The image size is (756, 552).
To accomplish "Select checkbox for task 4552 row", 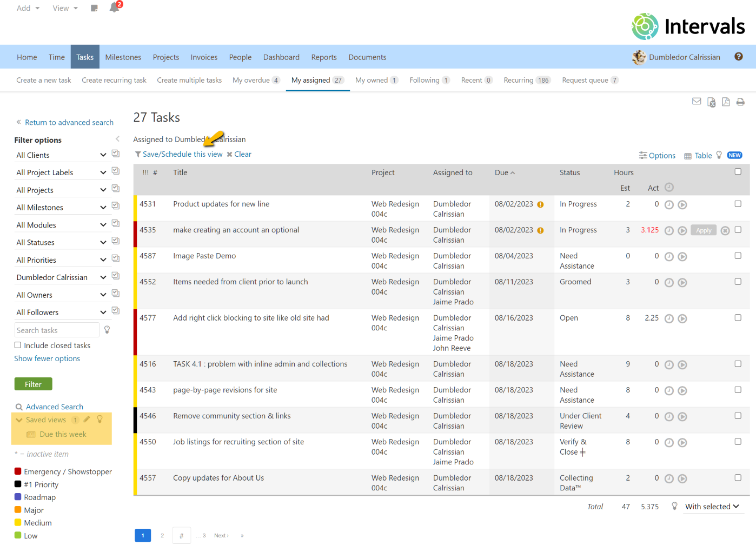I will pos(738,282).
